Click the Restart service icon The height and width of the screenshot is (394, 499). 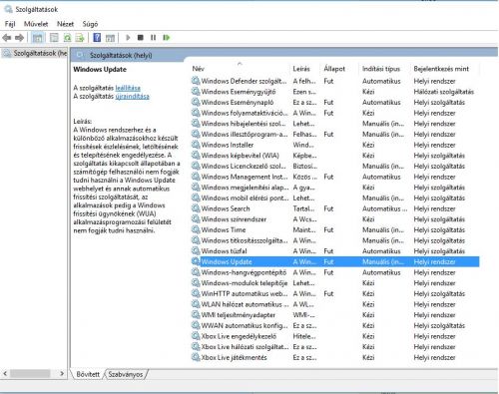point(167,38)
